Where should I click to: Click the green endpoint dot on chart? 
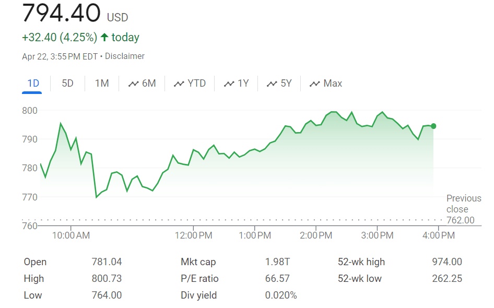click(x=433, y=126)
